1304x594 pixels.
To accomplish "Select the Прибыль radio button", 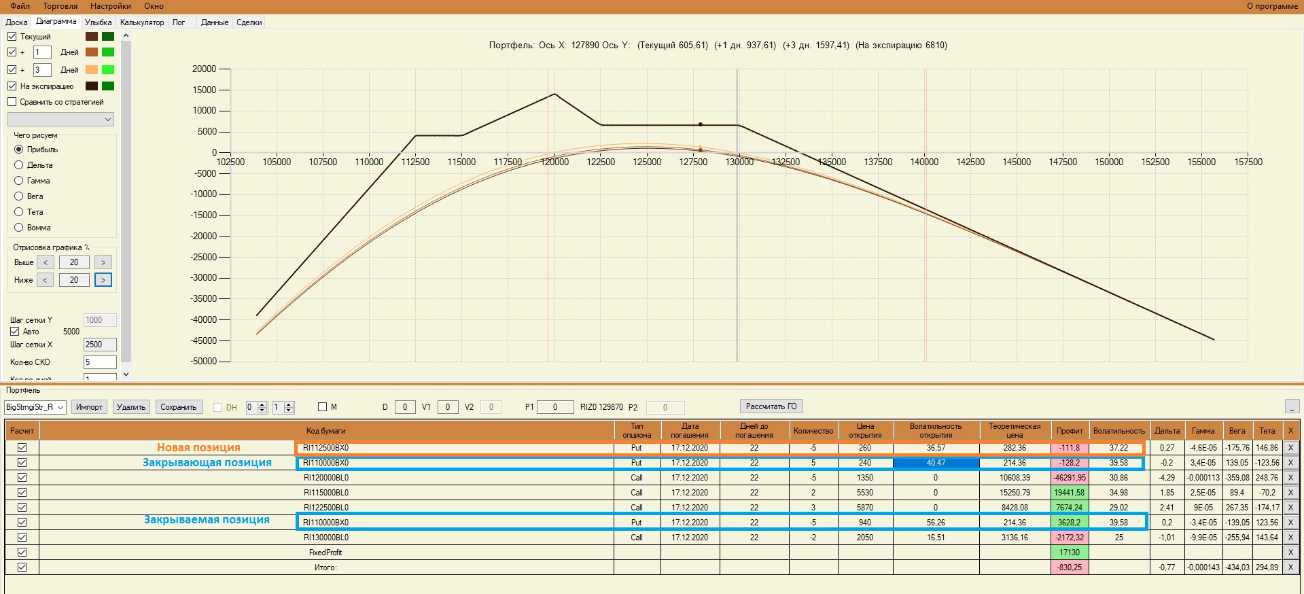I will point(19,150).
